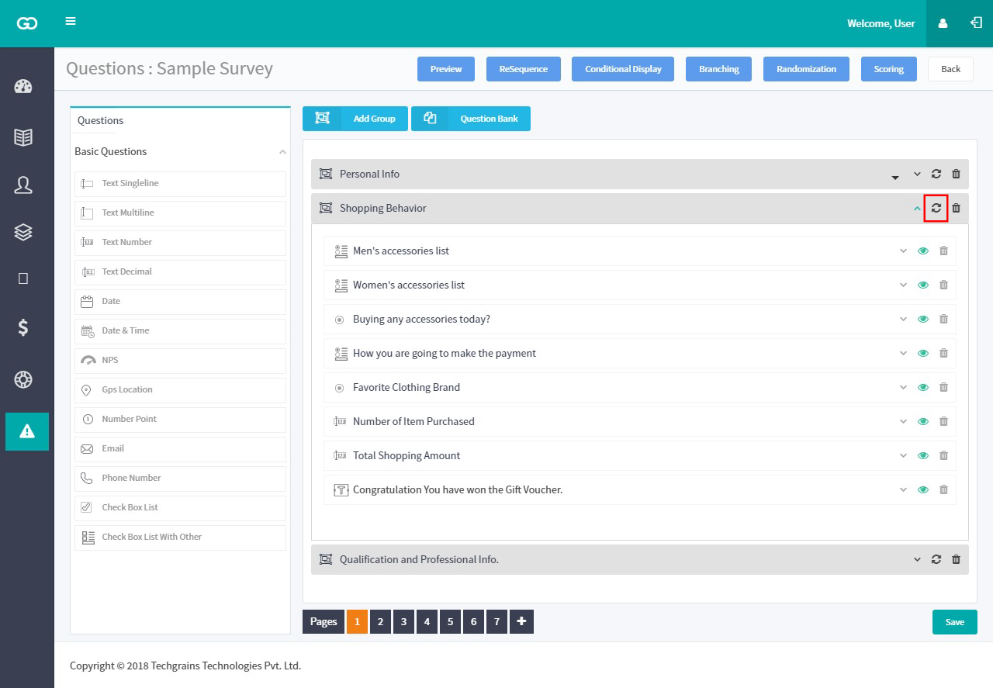Refresh the Shopping Behavior group
Viewport: 993px width, 688px height.
pyautogui.click(x=936, y=208)
